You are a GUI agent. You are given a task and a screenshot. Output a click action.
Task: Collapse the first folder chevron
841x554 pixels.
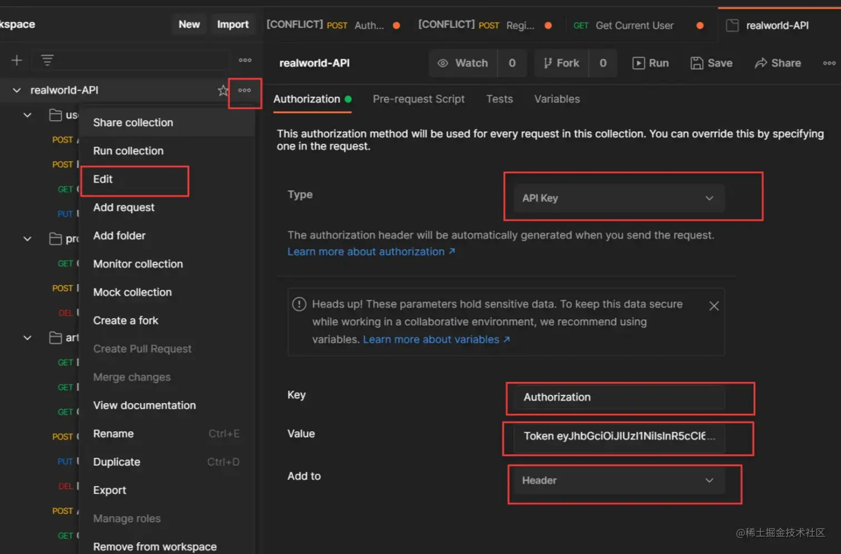(x=27, y=115)
